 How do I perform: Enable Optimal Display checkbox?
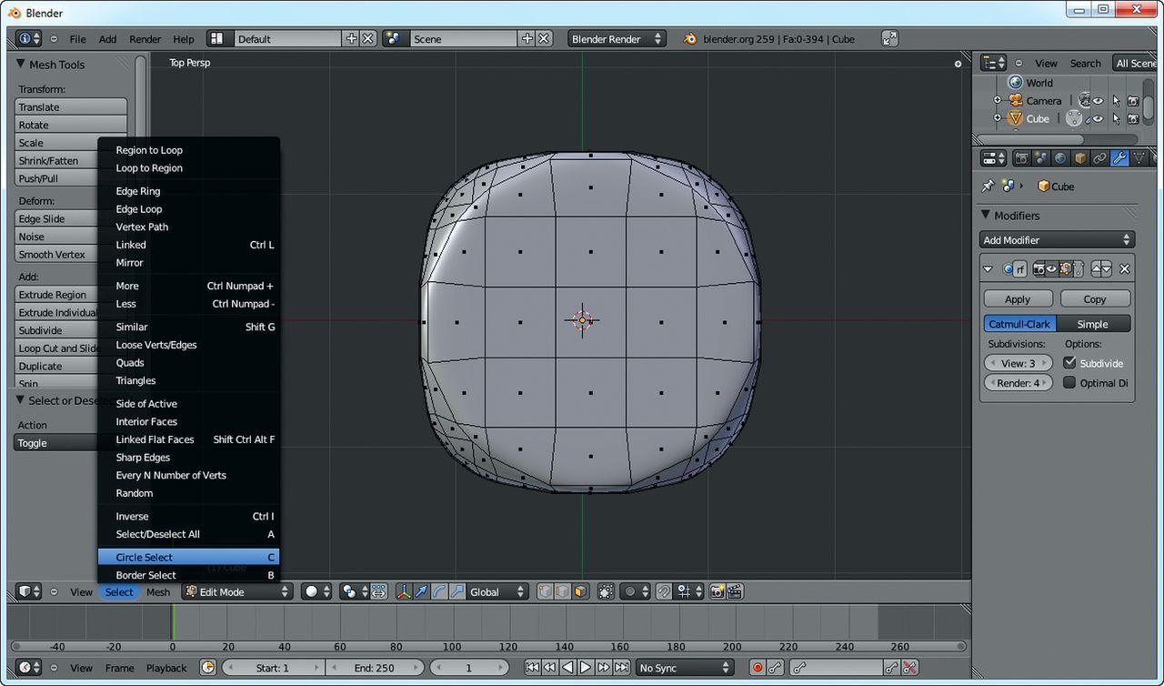[x=1069, y=383]
